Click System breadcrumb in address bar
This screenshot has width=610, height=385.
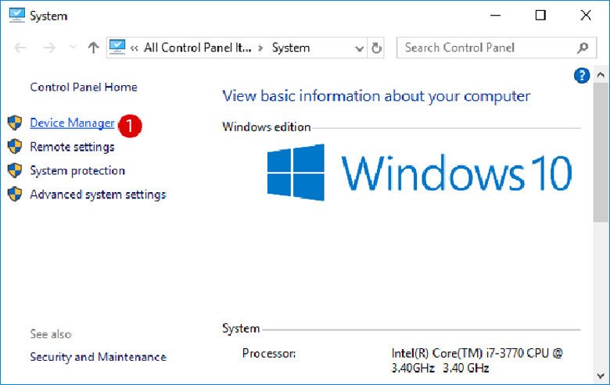pos(291,48)
